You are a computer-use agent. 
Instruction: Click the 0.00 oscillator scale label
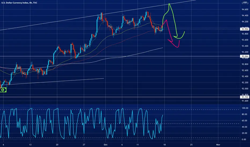[244, 139]
